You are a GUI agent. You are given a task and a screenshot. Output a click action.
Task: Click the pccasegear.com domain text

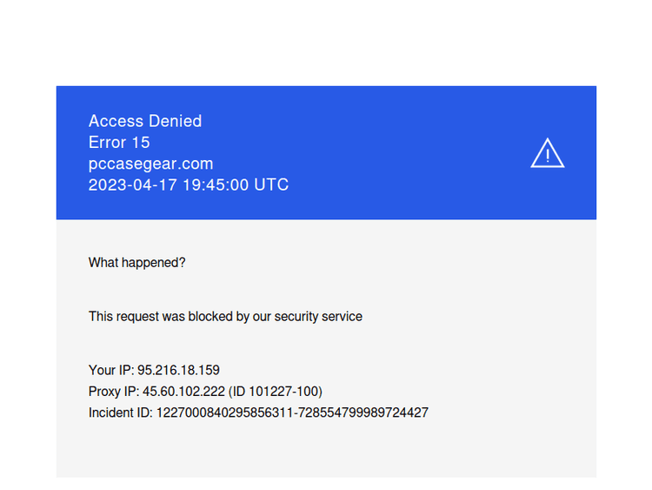click(x=150, y=164)
